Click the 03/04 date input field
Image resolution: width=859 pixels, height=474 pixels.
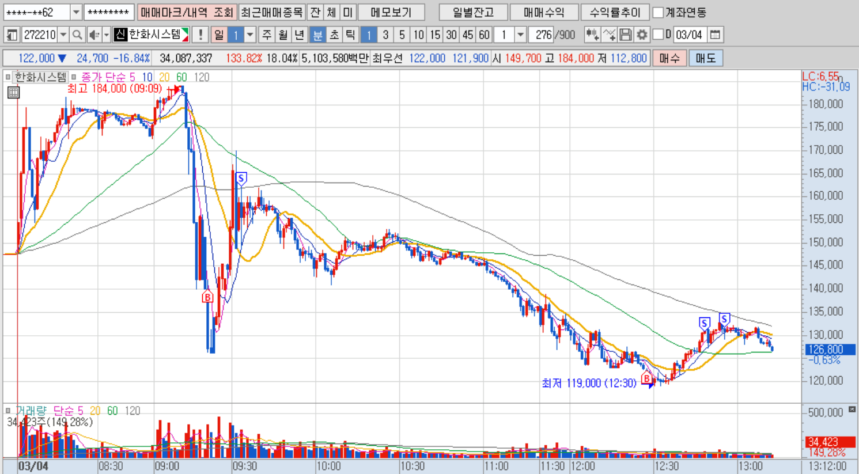click(689, 35)
